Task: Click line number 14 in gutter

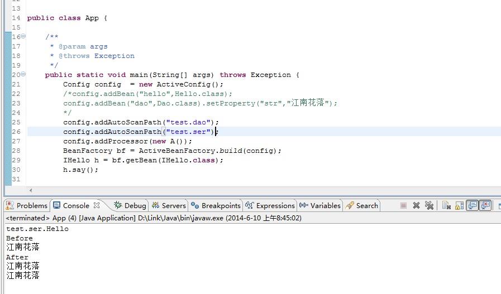Action: [16, 18]
